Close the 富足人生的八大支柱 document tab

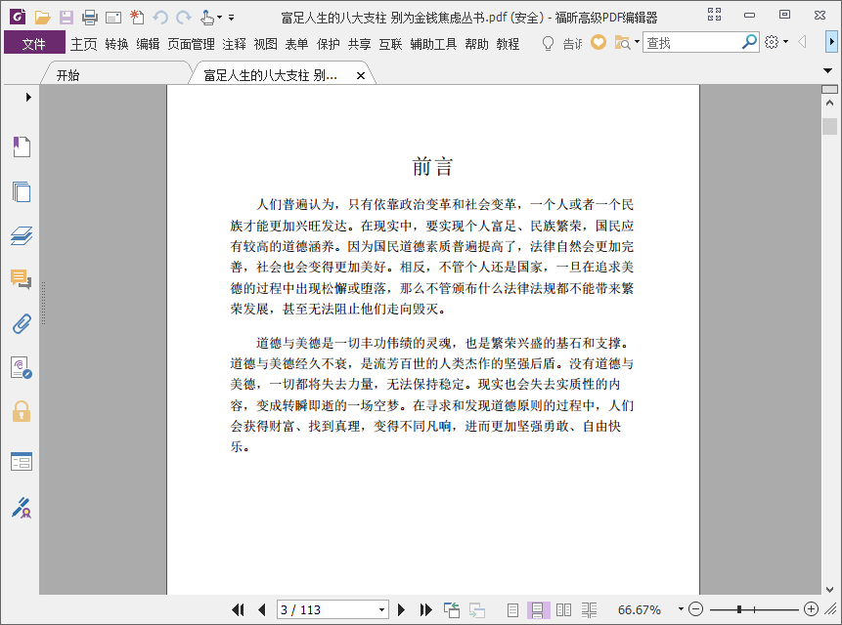click(361, 75)
